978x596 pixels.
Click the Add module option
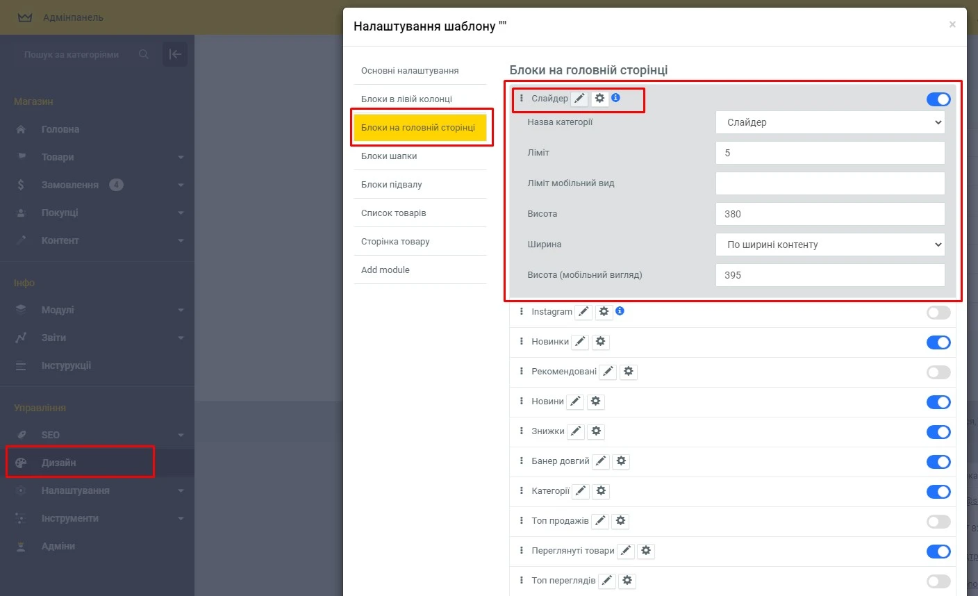point(385,270)
